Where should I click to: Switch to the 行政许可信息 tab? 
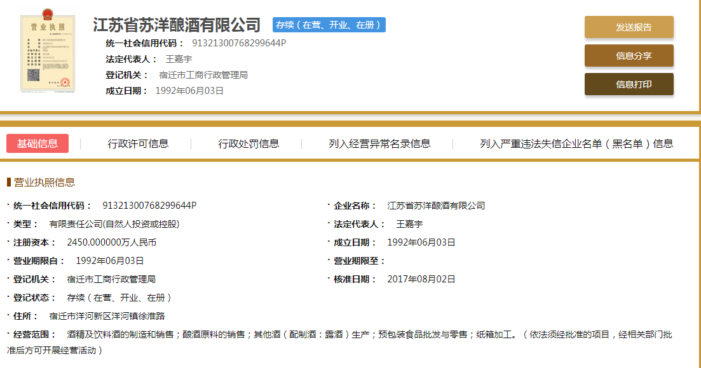click(x=138, y=143)
